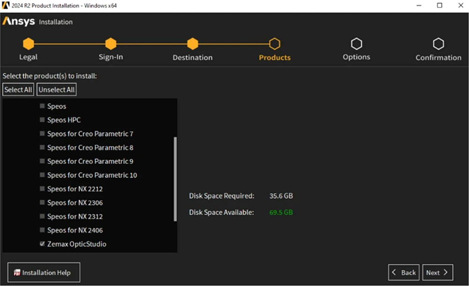This screenshot has height=286, width=469.
Task: Click the Select All button
Action: (18, 90)
